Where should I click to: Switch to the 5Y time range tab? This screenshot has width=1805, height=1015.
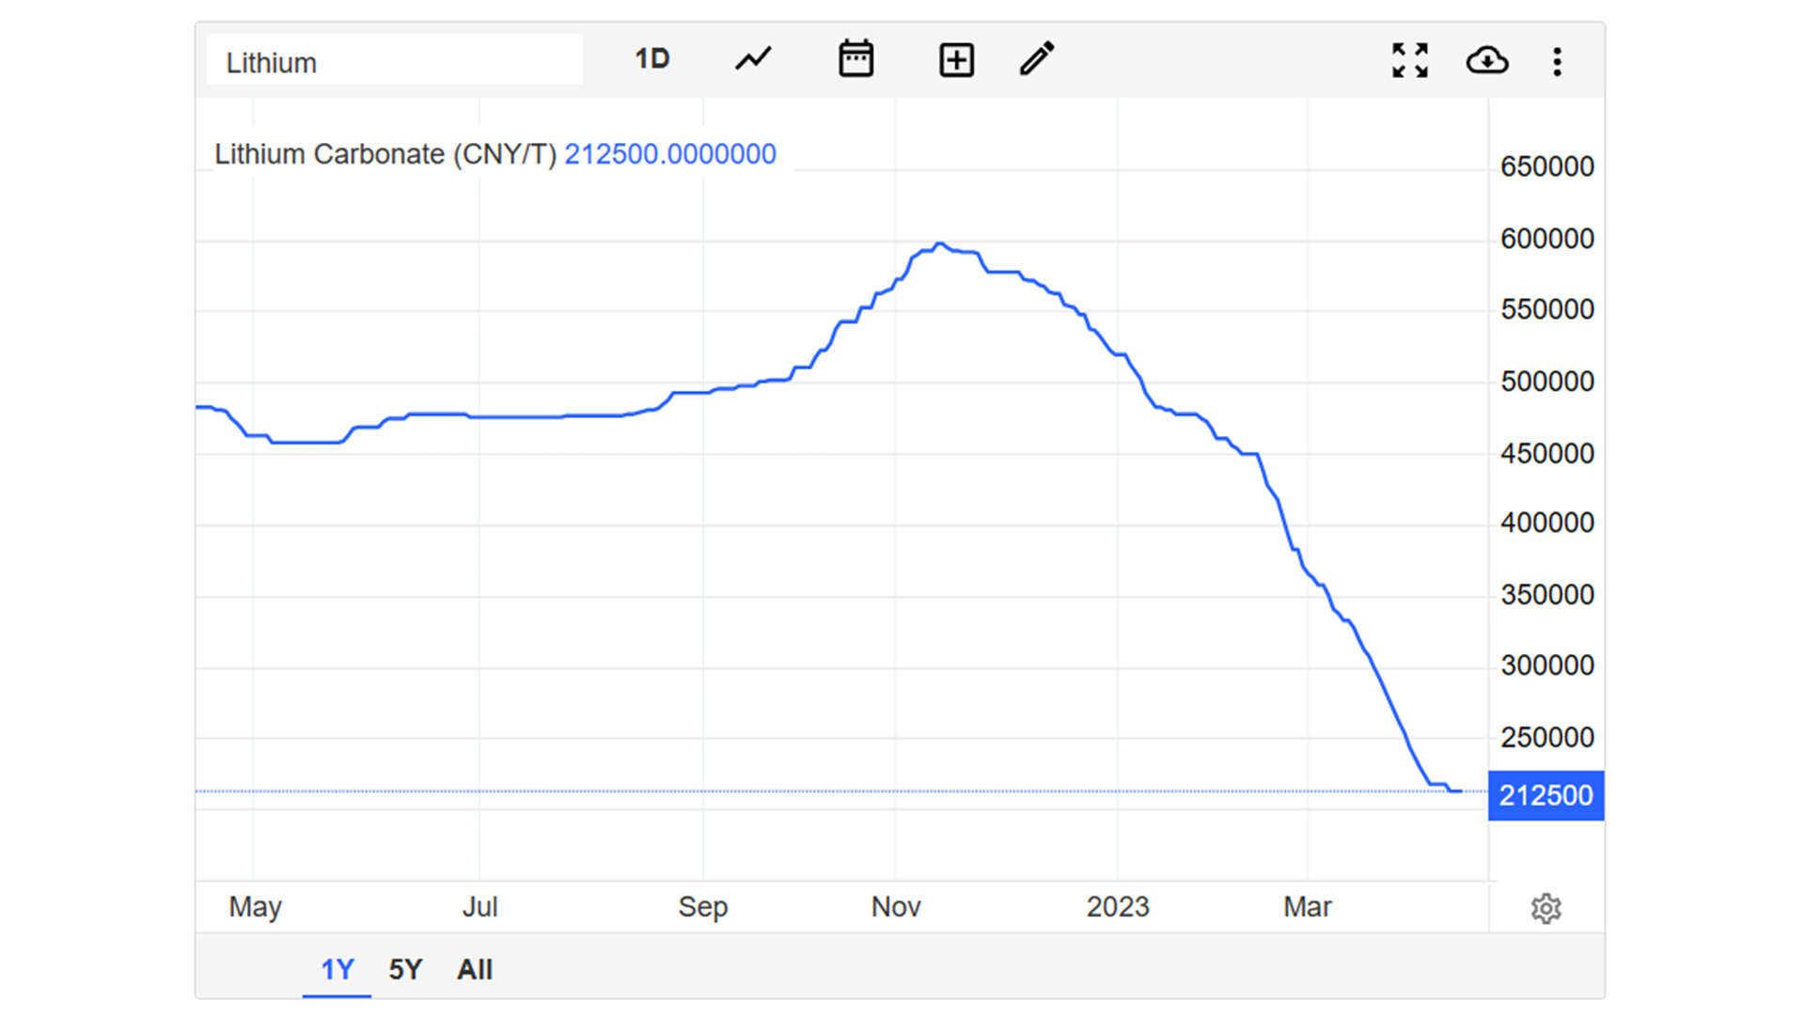406,969
